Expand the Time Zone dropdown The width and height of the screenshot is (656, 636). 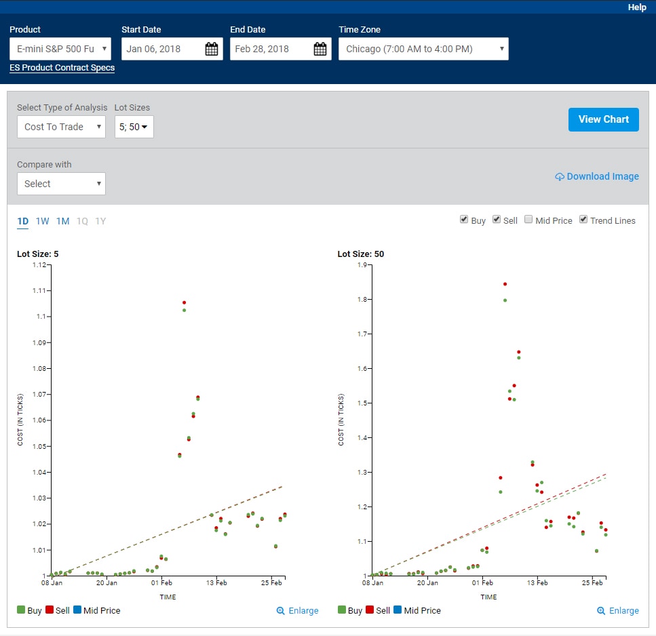(423, 49)
